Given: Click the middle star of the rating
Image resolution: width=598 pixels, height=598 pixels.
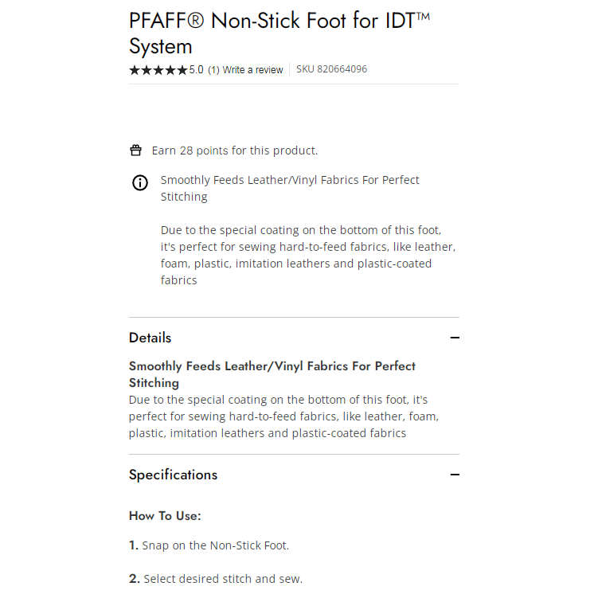Looking at the screenshot, I should (x=158, y=70).
